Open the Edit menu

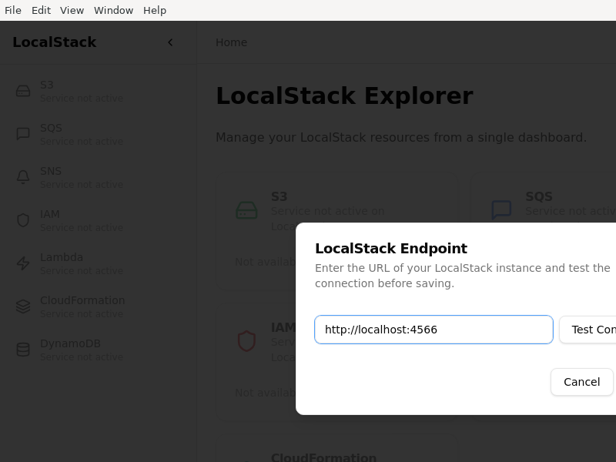[x=42, y=10]
